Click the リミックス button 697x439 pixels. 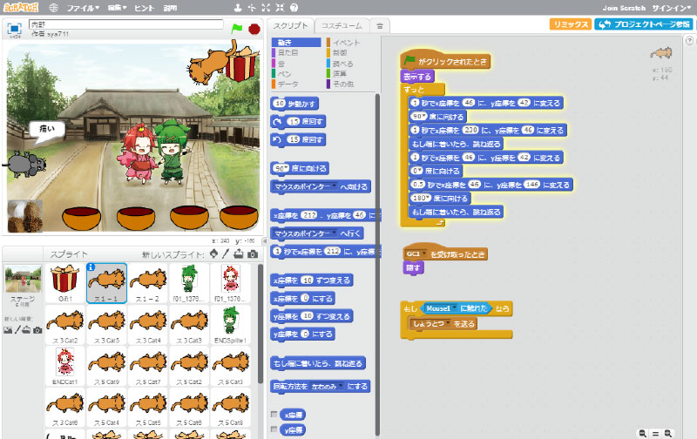571,24
